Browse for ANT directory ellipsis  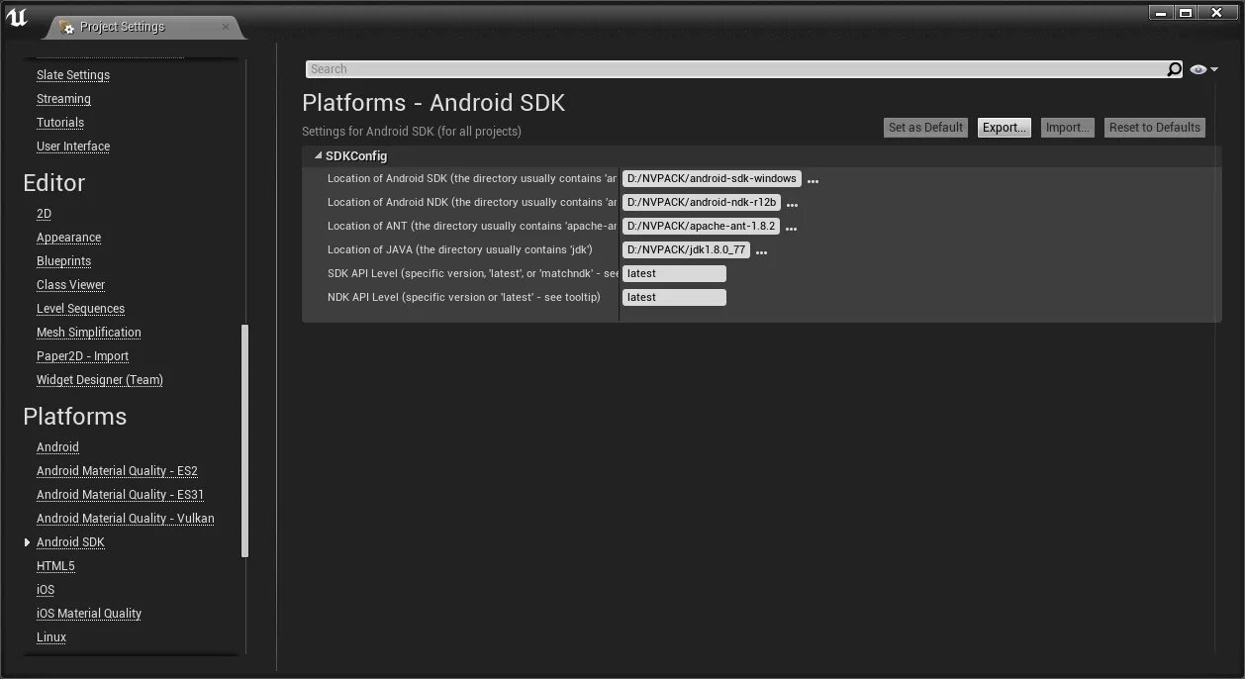[791, 228]
